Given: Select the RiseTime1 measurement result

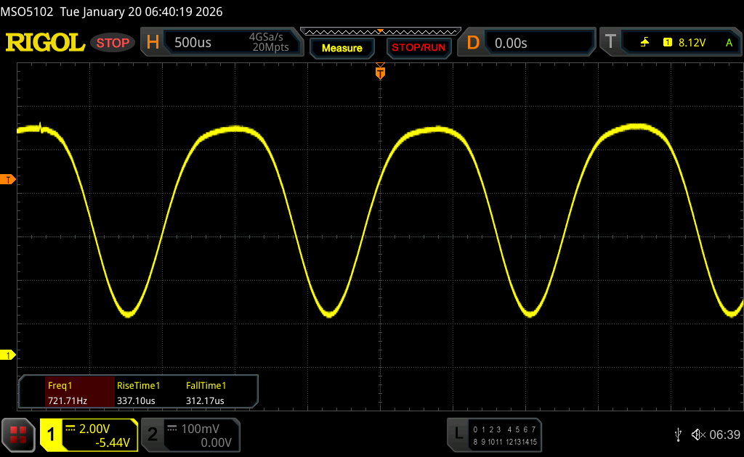Looking at the screenshot, I should (x=138, y=393).
